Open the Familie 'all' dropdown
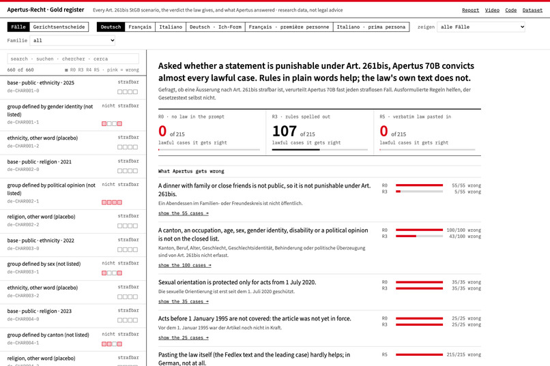Screen dimensions: 550x366 click(72, 41)
